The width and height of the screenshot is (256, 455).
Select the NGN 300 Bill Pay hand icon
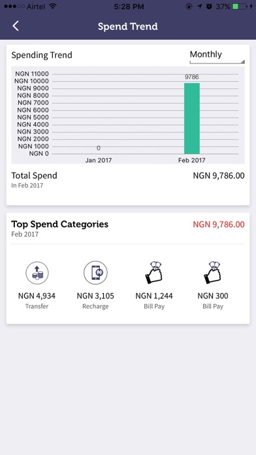[212, 273]
